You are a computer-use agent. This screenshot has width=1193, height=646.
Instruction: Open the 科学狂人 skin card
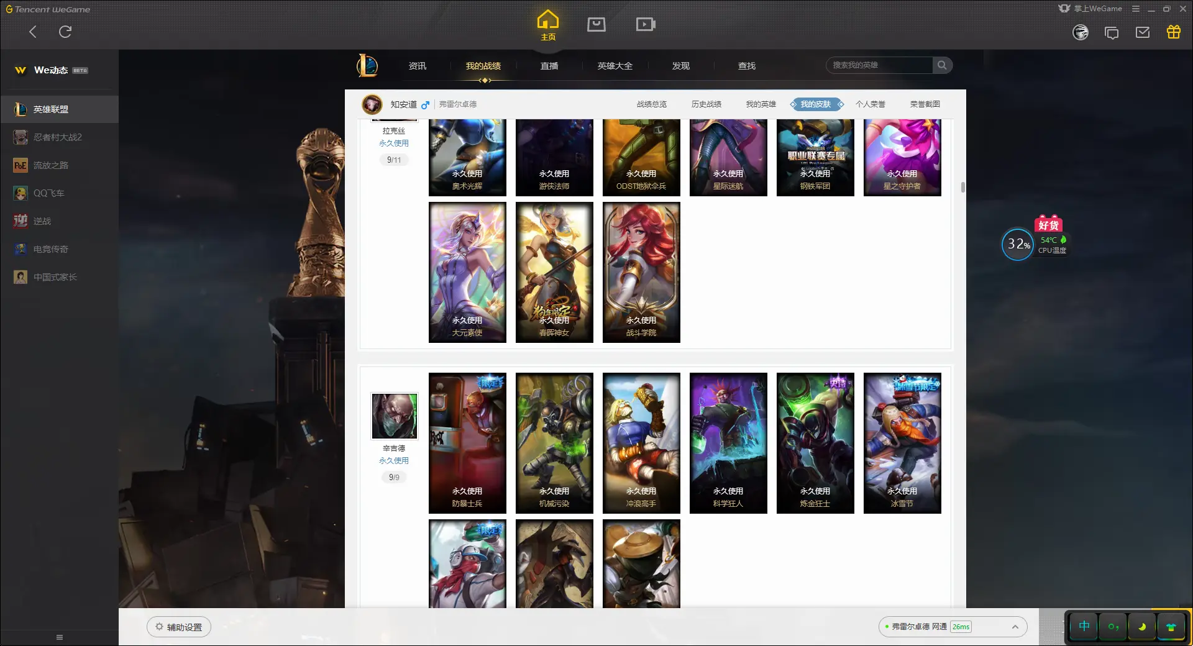[x=728, y=443]
